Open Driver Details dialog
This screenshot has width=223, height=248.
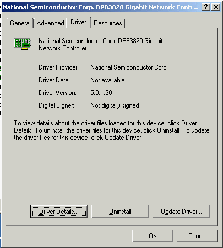point(59,212)
